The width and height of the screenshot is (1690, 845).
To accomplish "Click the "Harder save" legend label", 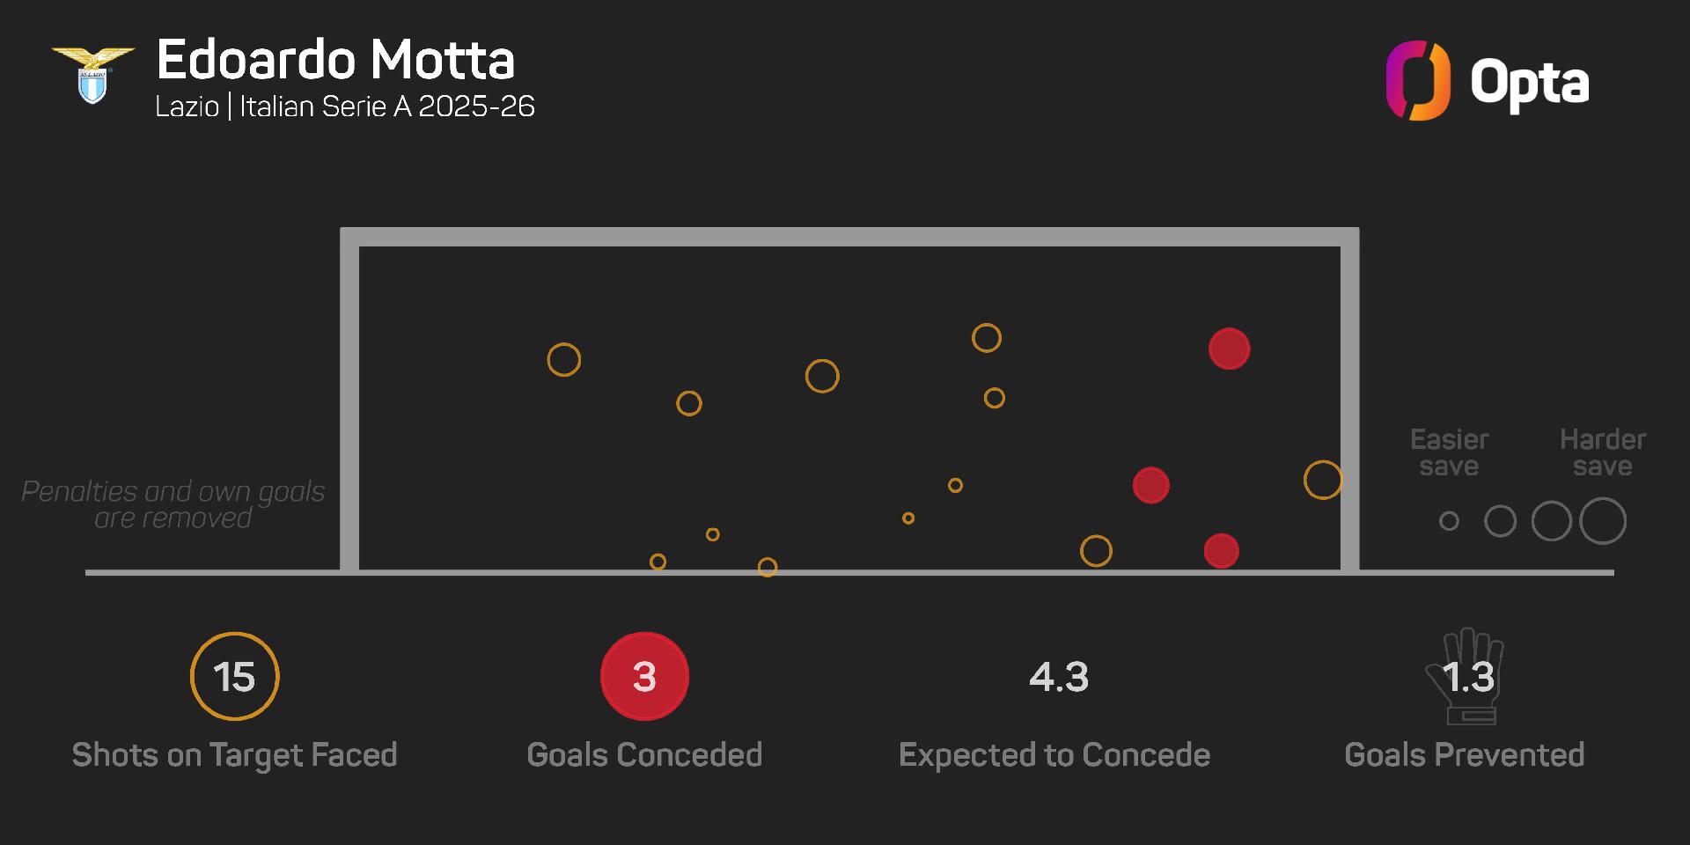I will [1602, 452].
